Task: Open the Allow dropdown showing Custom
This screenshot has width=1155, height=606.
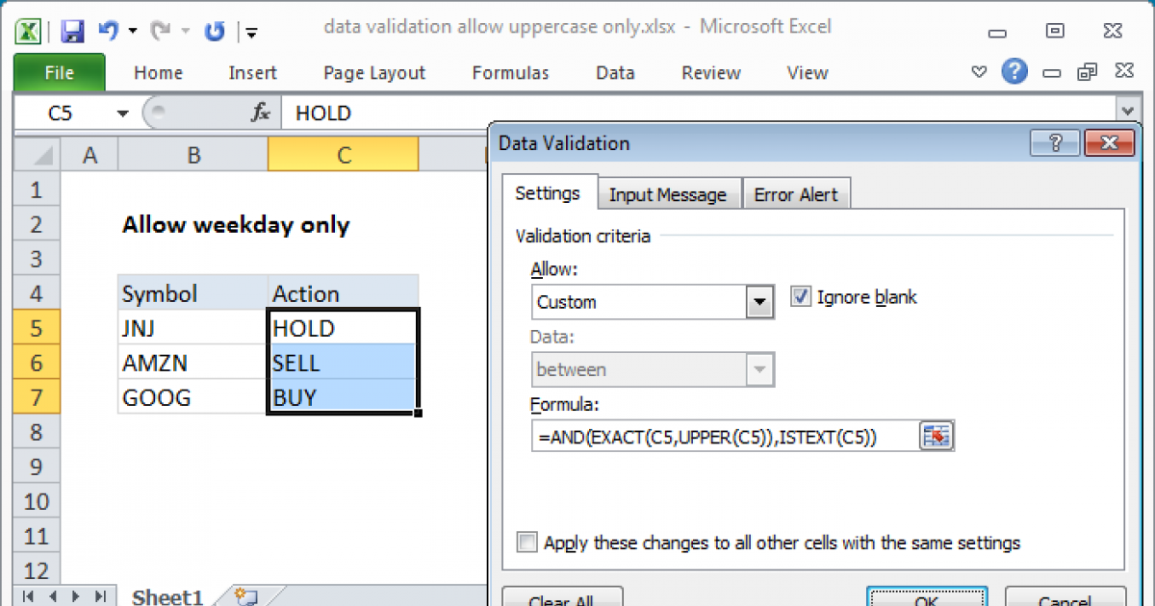Action: click(760, 302)
